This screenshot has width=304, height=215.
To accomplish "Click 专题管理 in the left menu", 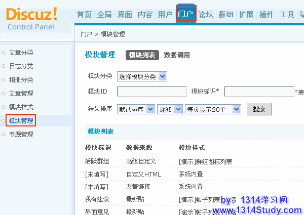I will [21, 134].
